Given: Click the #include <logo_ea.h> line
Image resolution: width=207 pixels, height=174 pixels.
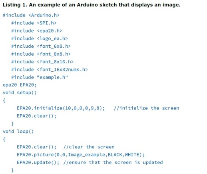Looking at the screenshot, I should point(40,38).
